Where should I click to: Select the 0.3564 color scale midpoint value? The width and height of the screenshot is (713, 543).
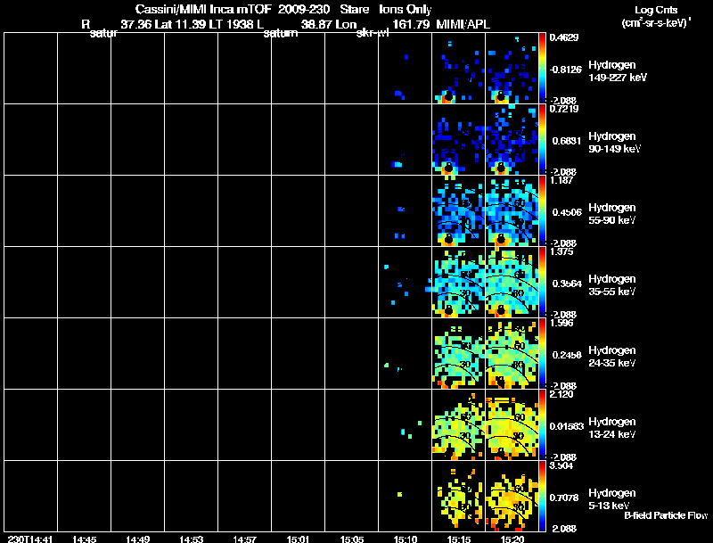567,284
